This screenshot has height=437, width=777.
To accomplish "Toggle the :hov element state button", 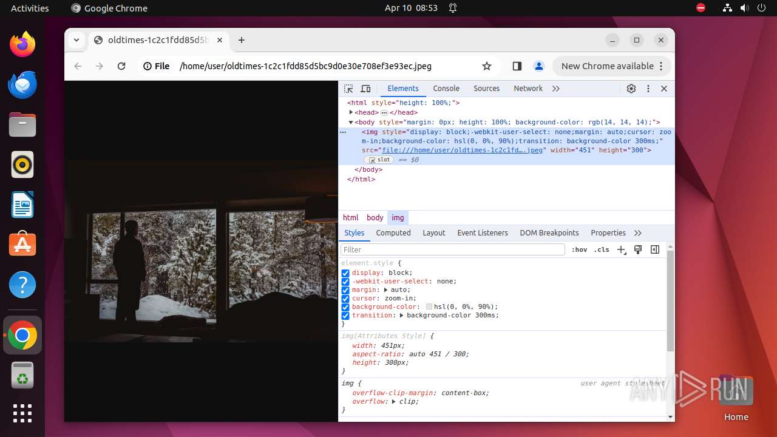I will coord(580,249).
